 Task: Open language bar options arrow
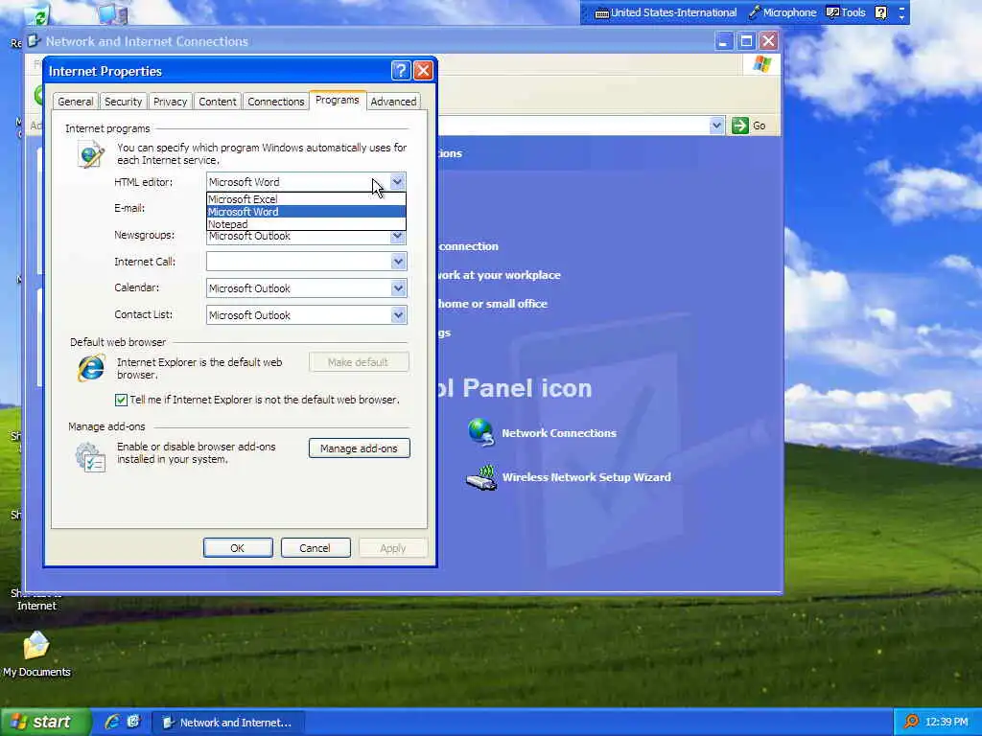click(901, 17)
